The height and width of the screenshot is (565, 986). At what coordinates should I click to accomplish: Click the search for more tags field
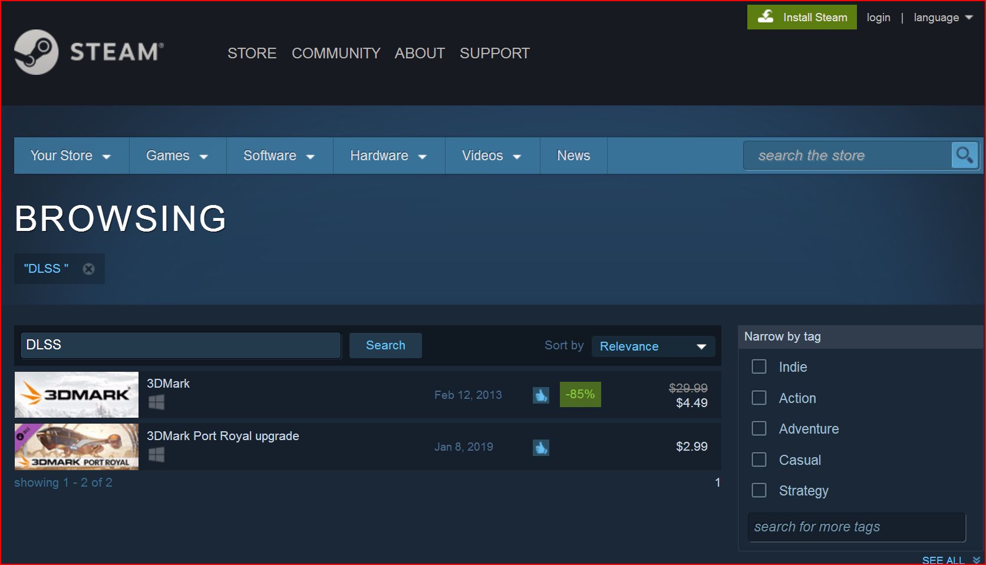click(857, 527)
